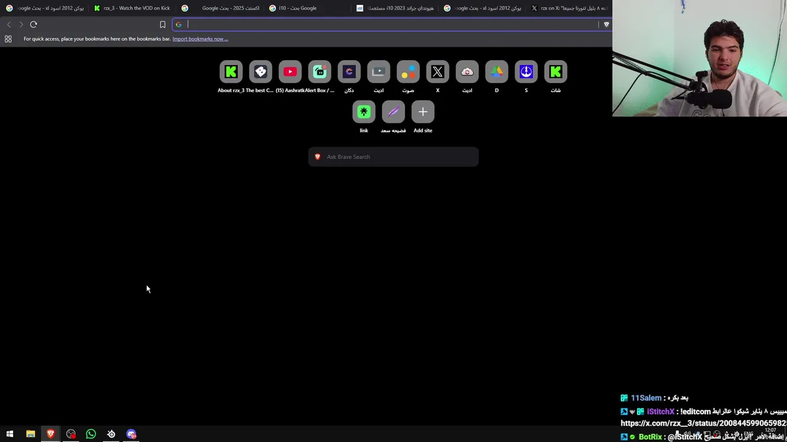
Task: Open the Google Drive 'D' shortcut tile
Action: pos(497,72)
